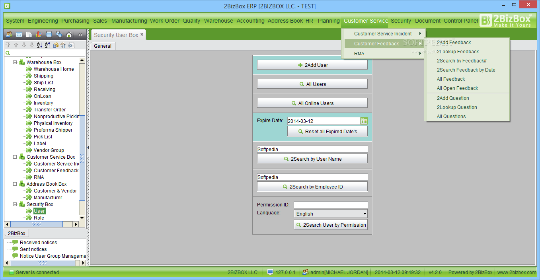This screenshot has width=540, height=280.
Task: Click 2Search by Employee ID button
Action: (x=312, y=187)
